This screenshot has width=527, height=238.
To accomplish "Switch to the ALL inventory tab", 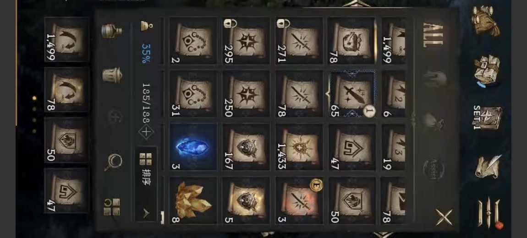I will [x=433, y=35].
